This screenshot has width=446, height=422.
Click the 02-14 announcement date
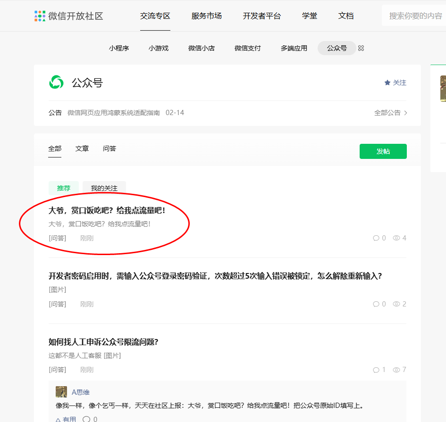(x=175, y=113)
